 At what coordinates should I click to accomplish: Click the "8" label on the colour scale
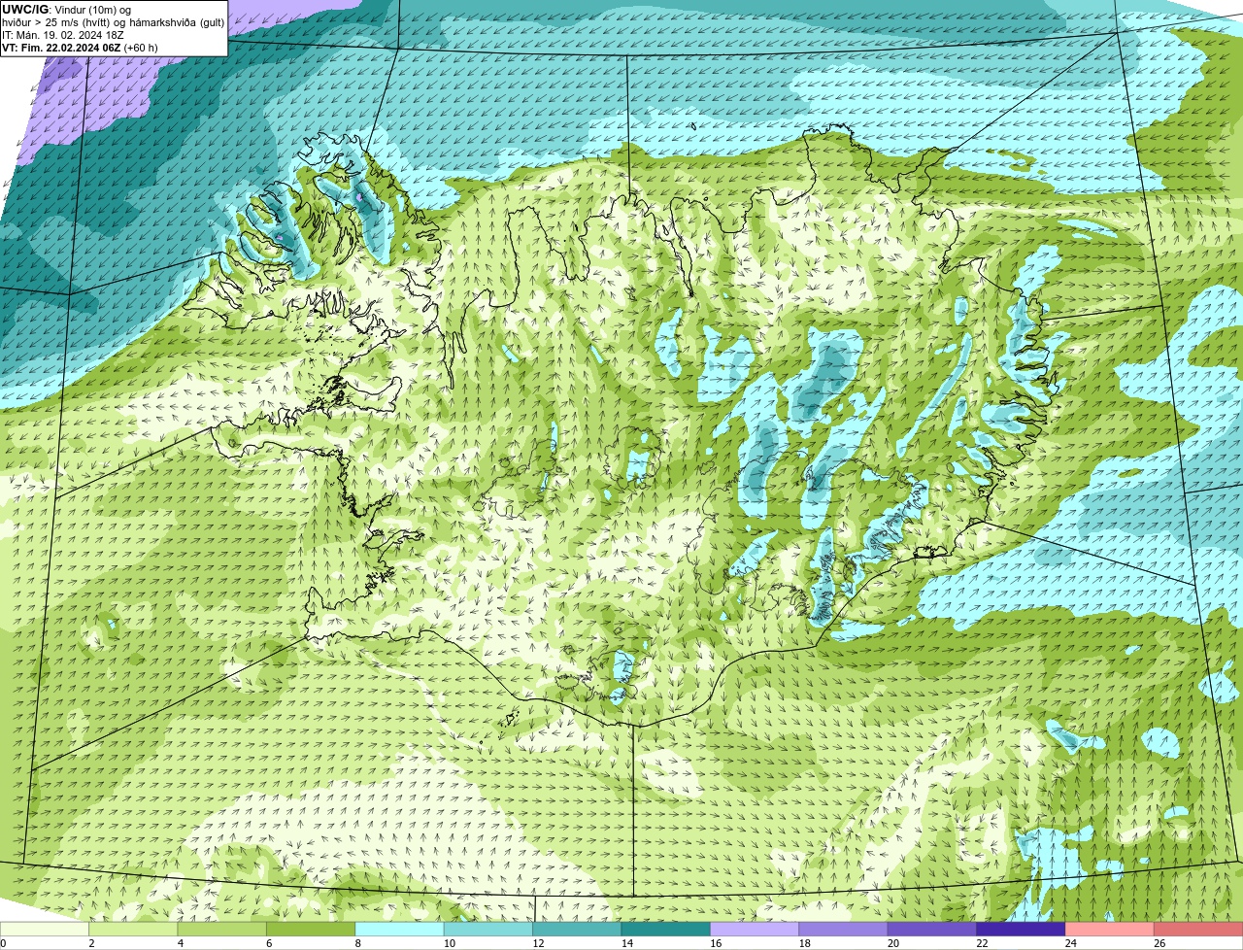click(x=357, y=943)
